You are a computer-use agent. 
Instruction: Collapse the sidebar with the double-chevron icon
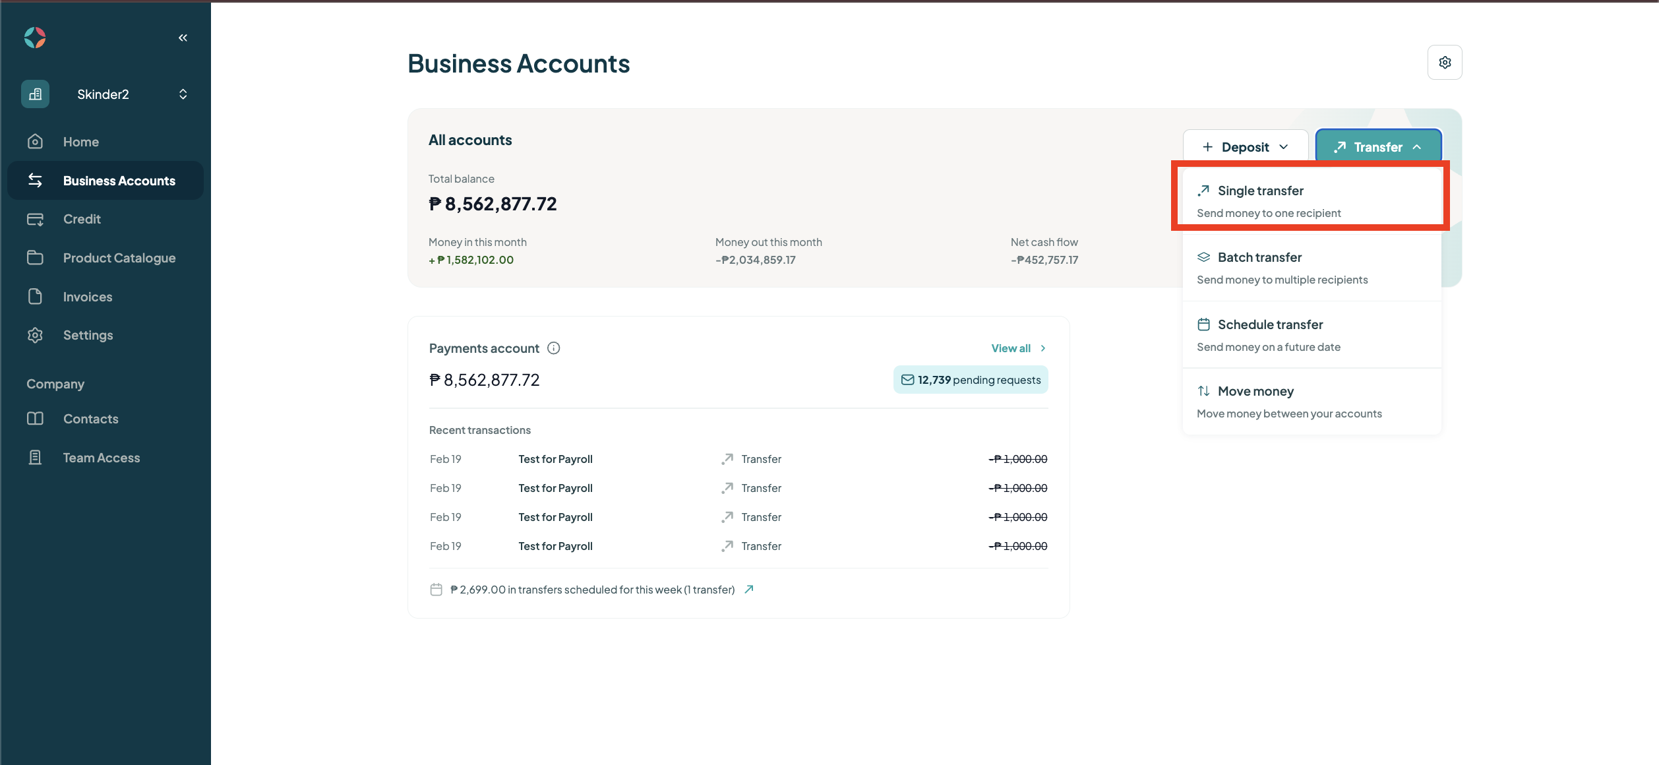point(183,38)
